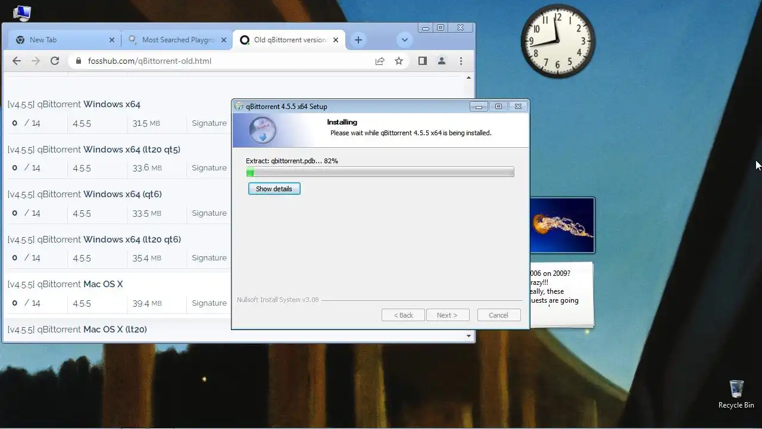Bookmark this page with the star

[x=399, y=61]
